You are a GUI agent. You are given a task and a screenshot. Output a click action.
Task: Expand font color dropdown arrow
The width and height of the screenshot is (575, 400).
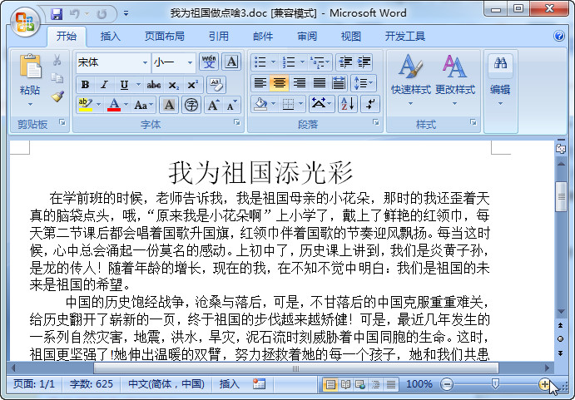pyautogui.click(x=126, y=106)
